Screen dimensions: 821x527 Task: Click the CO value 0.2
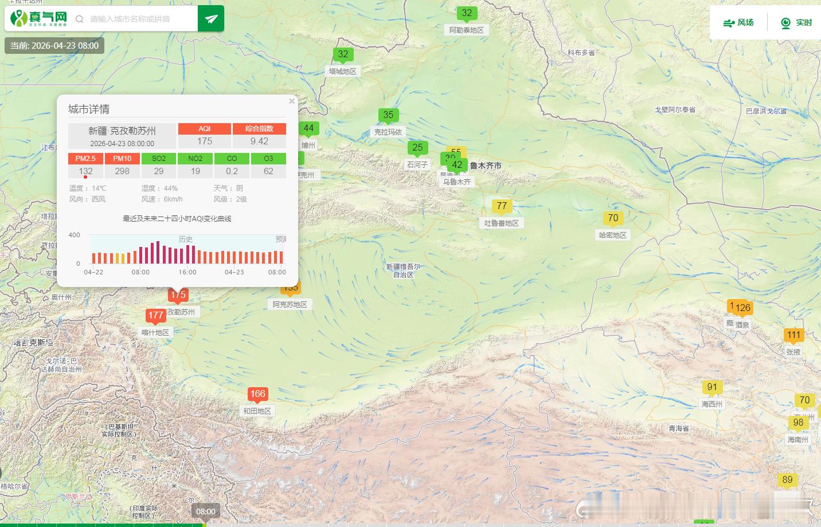tap(232, 171)
